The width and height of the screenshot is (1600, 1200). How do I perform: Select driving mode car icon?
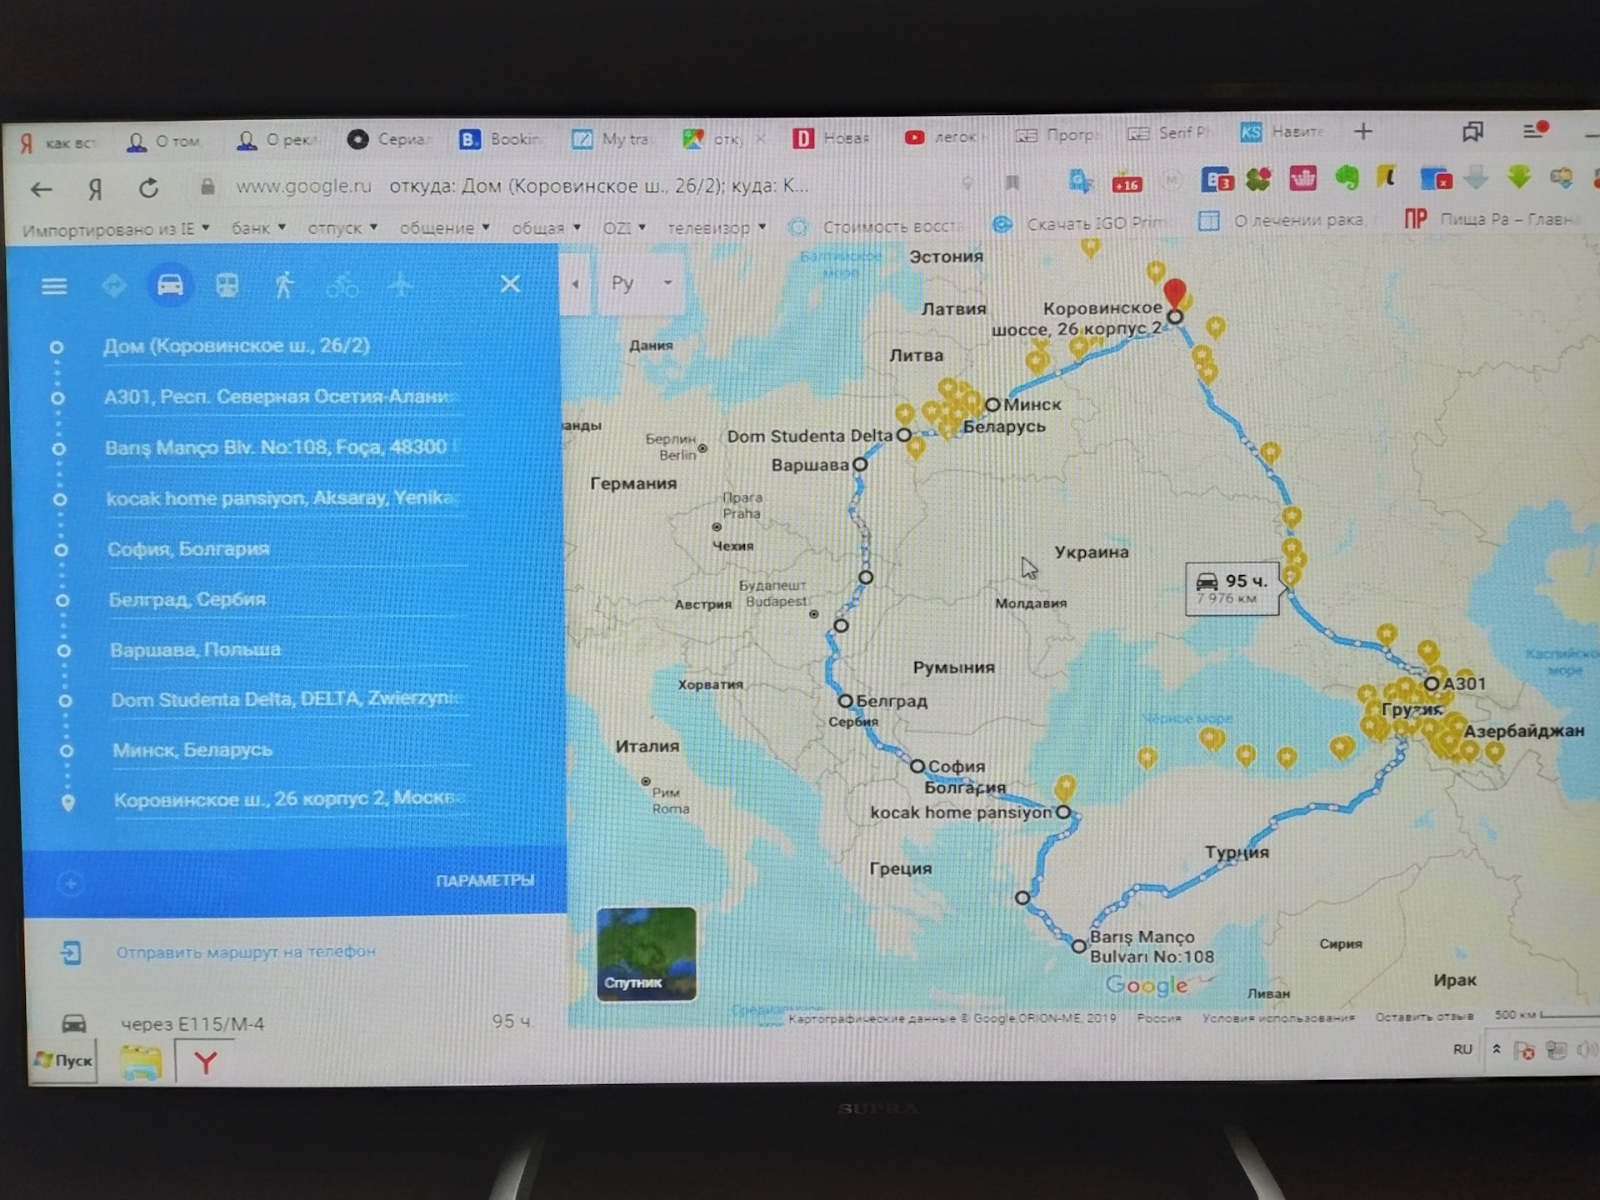(170, 285)
